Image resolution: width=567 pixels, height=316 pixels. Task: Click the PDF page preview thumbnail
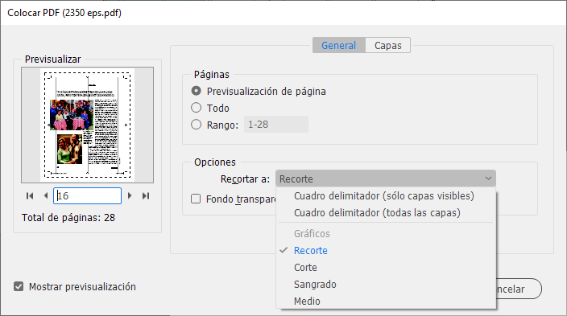point(87,125)
